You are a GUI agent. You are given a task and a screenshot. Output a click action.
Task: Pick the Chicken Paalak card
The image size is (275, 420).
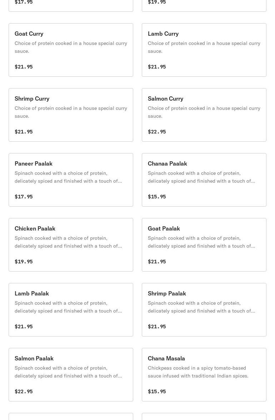71,245
